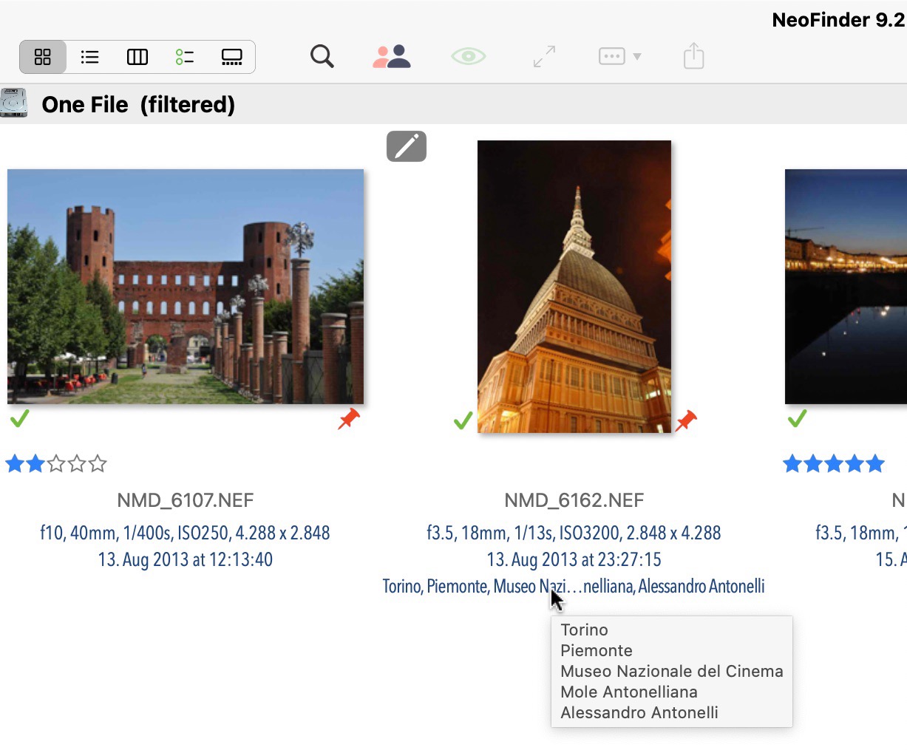Click the NMD_6162.NEF file name
This screenshot has width=907, height=750.
[574, 500]
